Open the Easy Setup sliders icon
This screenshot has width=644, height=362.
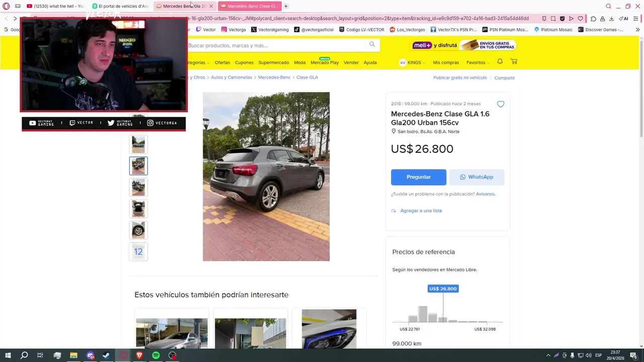coord(636,19)
